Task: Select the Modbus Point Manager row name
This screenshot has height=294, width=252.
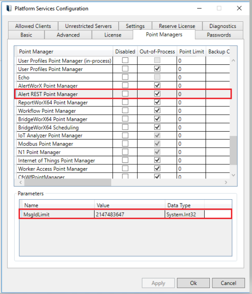Action: (45, 144)
